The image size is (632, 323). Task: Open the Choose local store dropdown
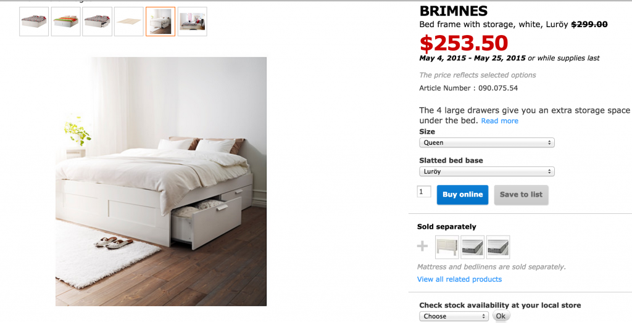click(x=454, y=316)
